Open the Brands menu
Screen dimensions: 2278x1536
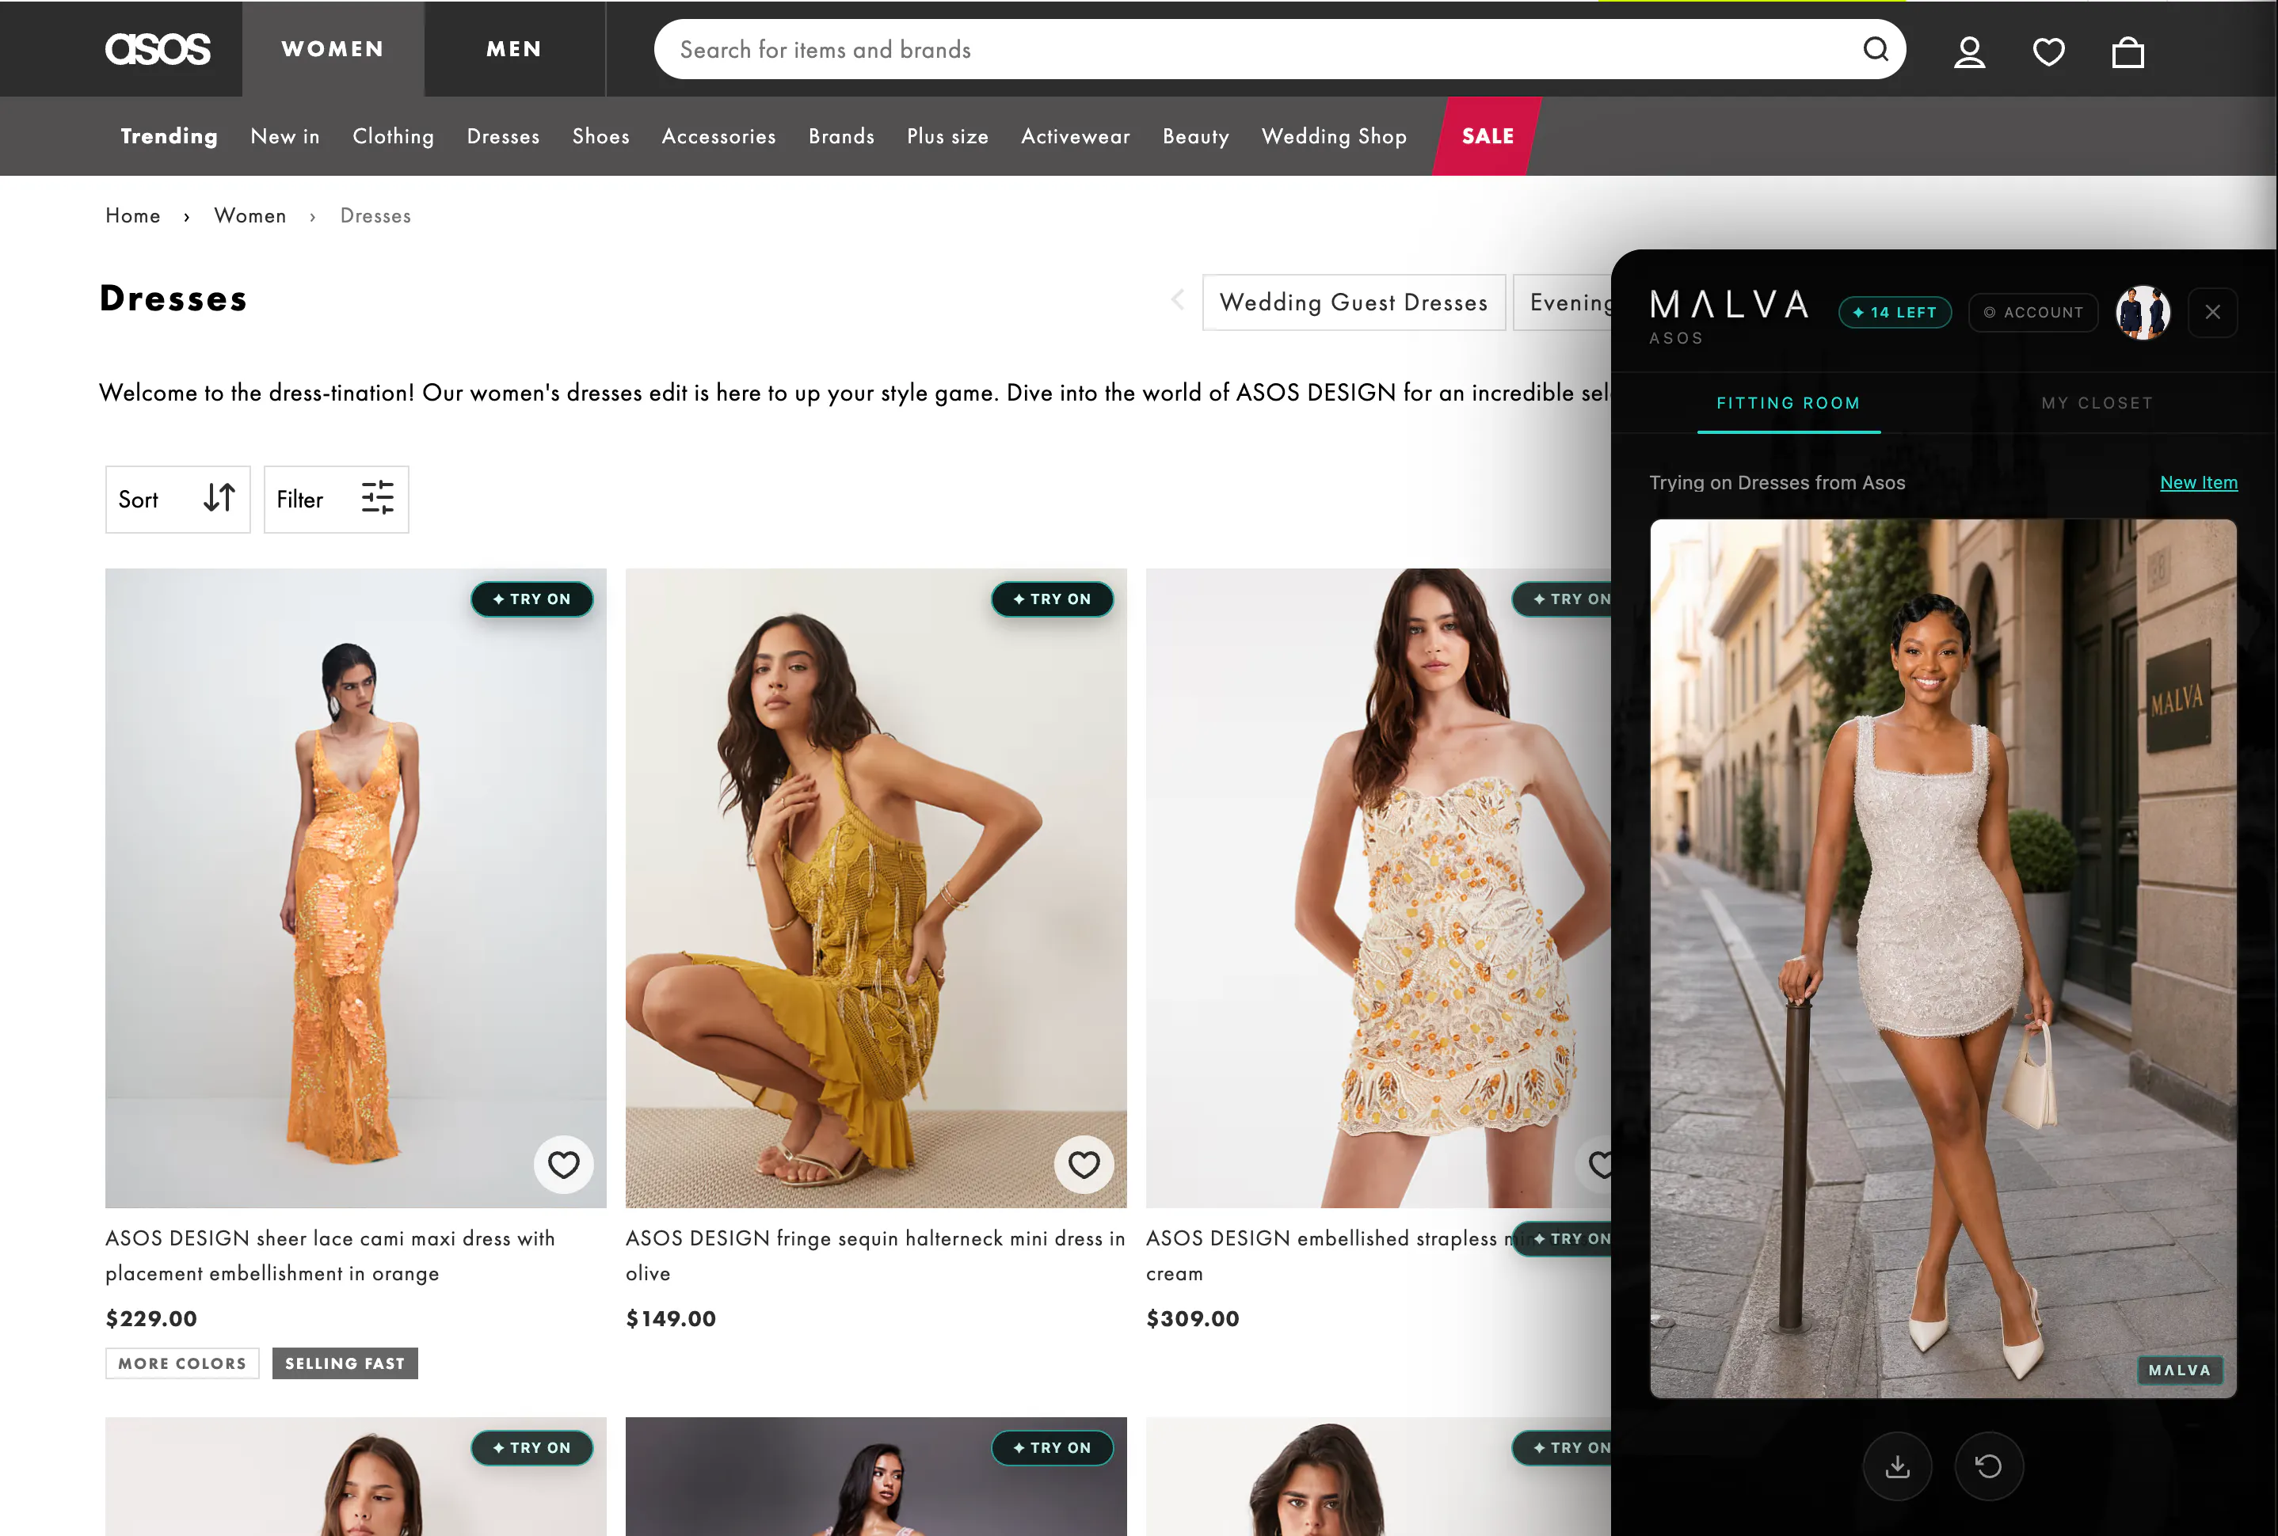pyautogui.click(x=842, y=136)
